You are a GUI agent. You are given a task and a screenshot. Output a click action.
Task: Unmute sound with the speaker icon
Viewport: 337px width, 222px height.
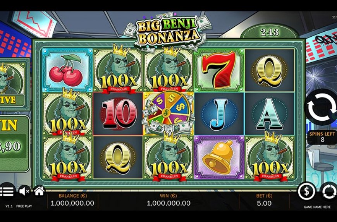24,191
